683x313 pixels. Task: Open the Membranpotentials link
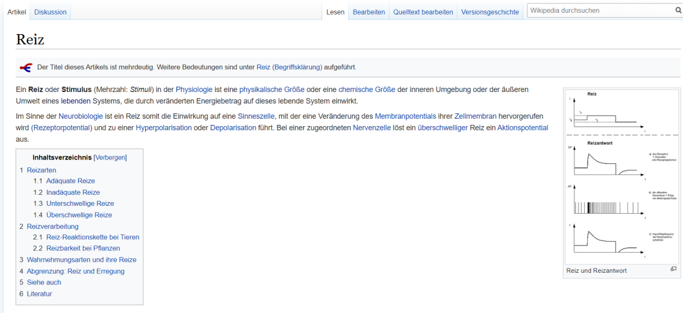click(x=405, y=116)
